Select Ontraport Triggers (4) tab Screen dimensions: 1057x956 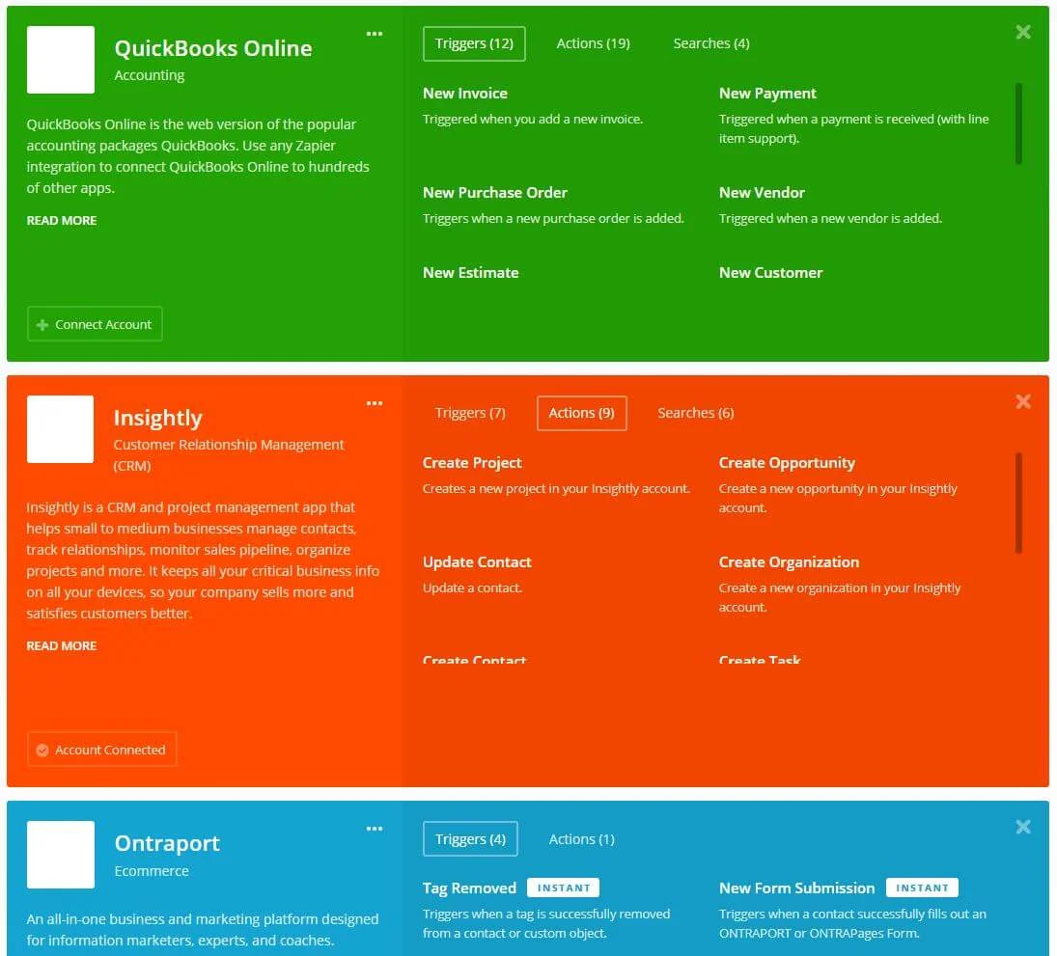(x=470, y=838)
